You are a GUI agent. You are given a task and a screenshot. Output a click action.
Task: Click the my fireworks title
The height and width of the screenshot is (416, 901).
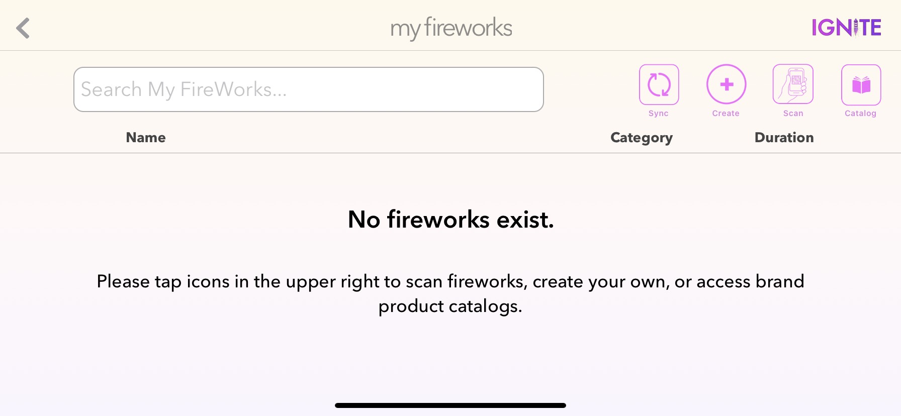[x=451, y=28]
